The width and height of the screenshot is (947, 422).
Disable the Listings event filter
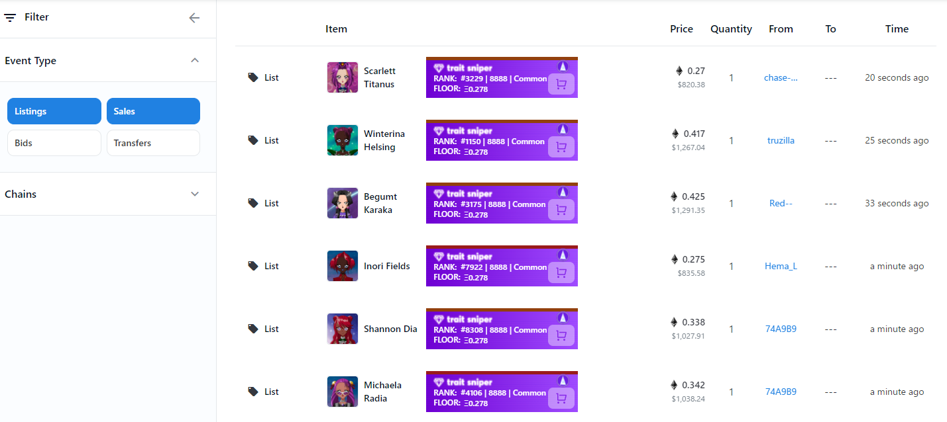[x=54, y=111]
